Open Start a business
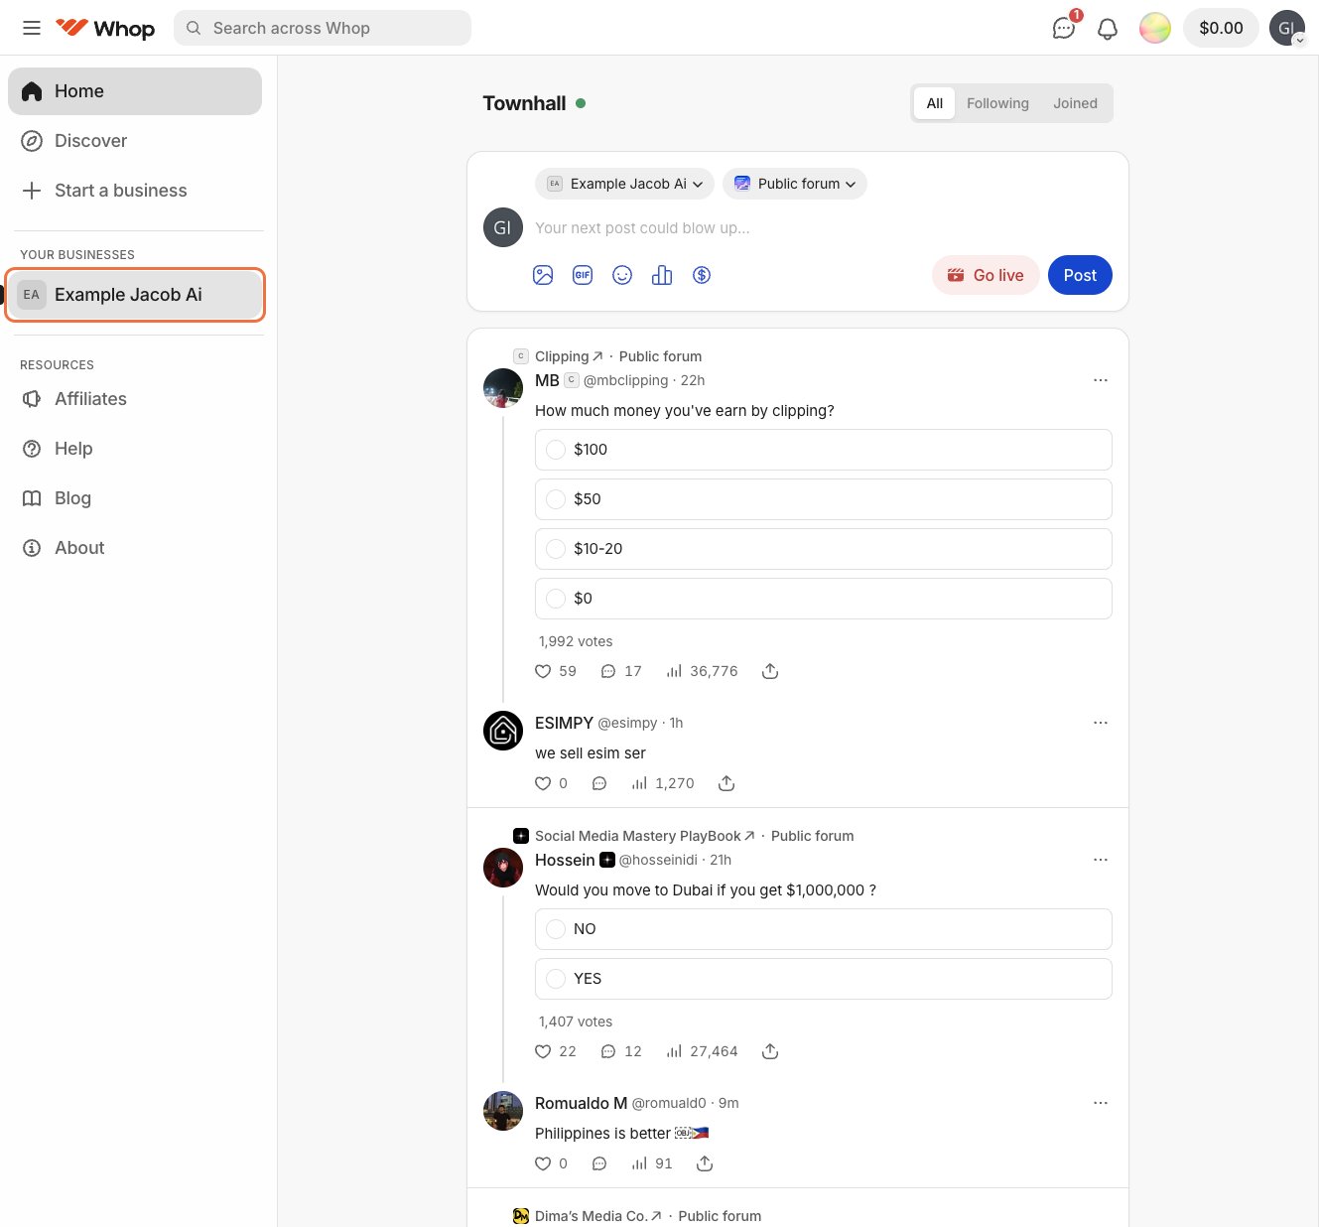1319x1227 pixels. [x=135, y=191]
